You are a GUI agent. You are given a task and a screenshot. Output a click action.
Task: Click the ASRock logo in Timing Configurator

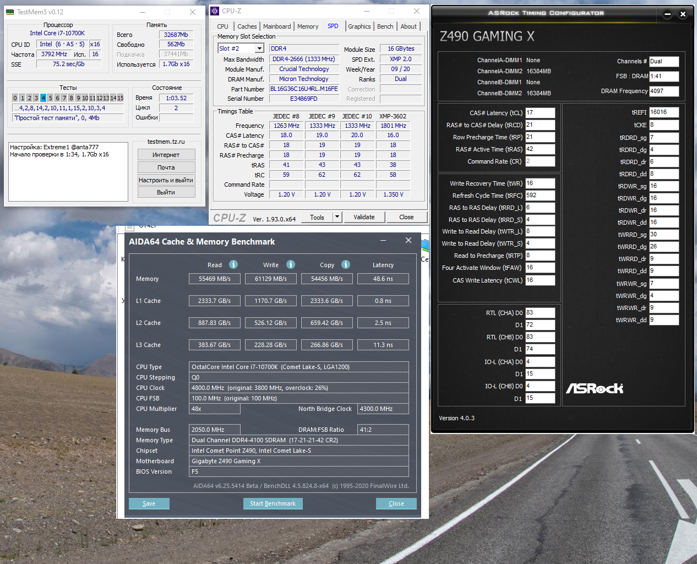[595, 388]
